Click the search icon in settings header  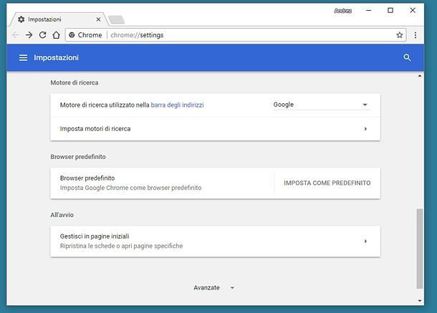coord(407,58)
